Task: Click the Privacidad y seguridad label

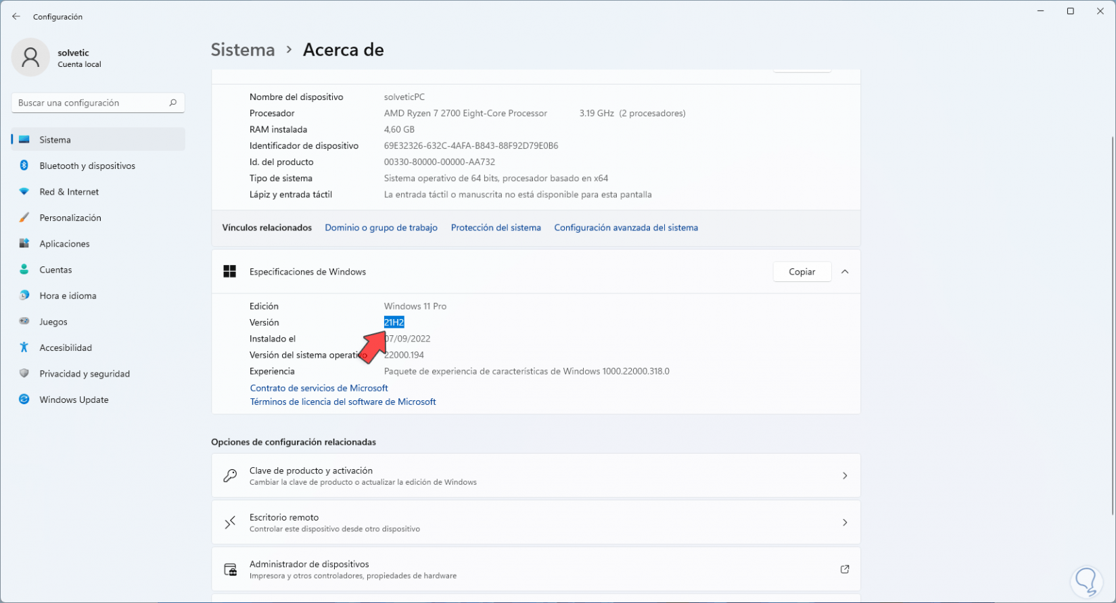Action: pyautogui.click(x=85, y=374)
